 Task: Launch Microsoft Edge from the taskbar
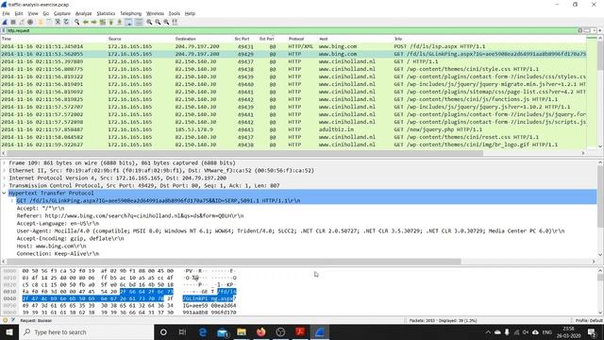point(202,331)
